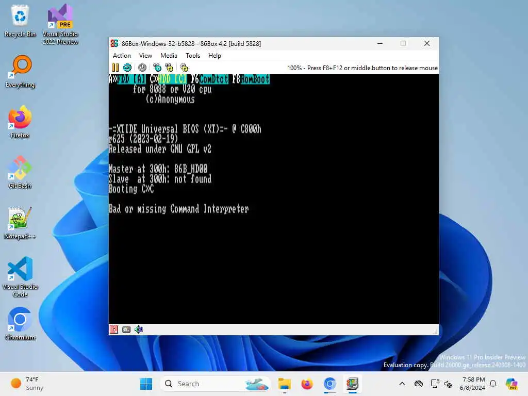Click the "Released under GNU GPL v2" line
The image size is (528, 396).
(160, 149)
